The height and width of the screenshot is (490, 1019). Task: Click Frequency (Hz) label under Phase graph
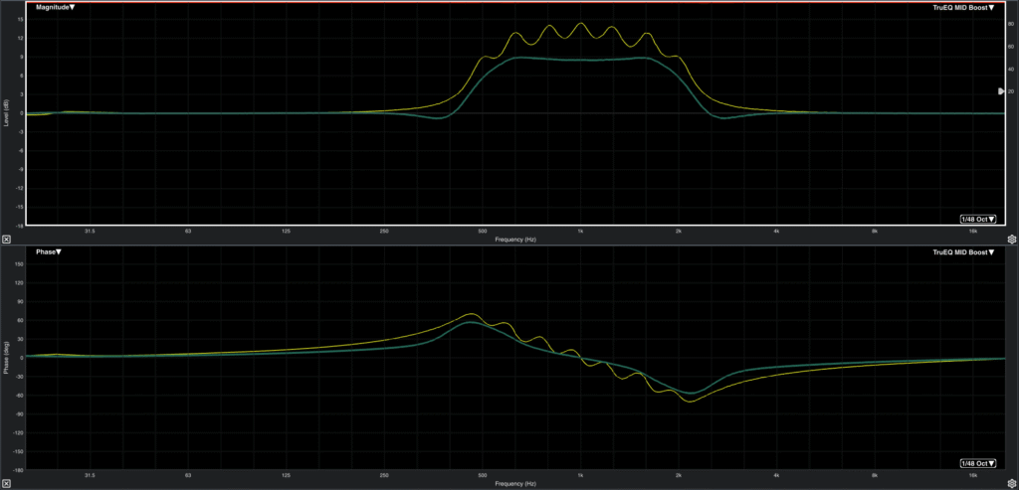[x=515, y=484]
